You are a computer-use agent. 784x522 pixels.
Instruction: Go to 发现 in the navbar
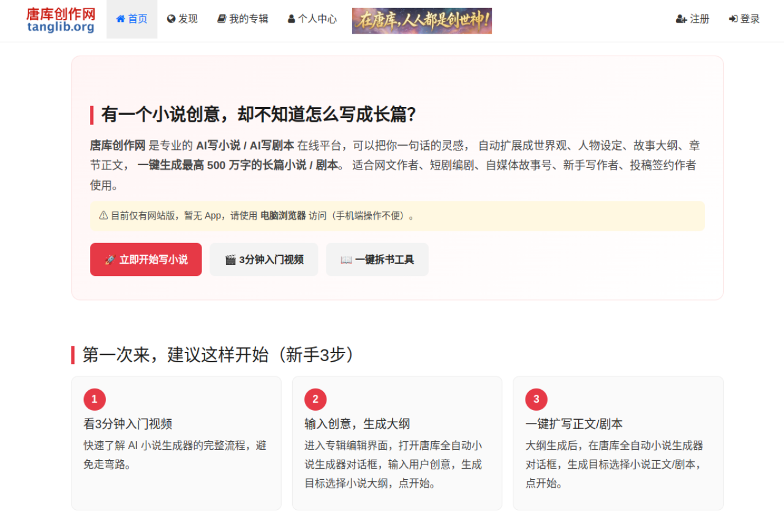click(x=183, y=19)
